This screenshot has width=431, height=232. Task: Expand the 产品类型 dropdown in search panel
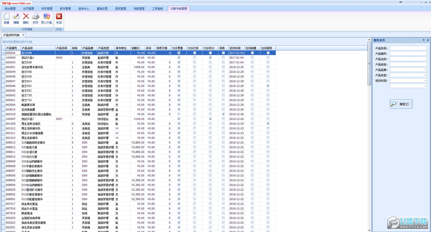(425, 75)
